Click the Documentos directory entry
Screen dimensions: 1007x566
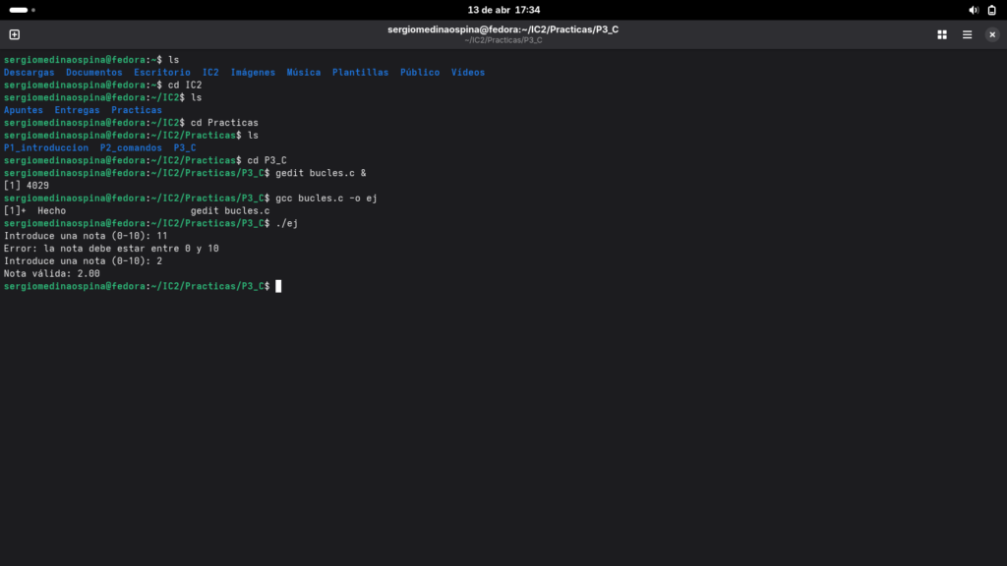point(93,73)
